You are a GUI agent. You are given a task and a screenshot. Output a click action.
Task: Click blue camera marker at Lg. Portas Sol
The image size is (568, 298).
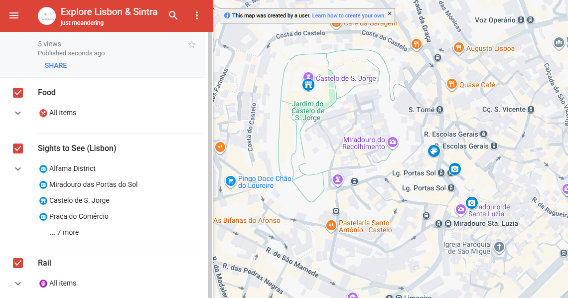[x=454, y=169]
